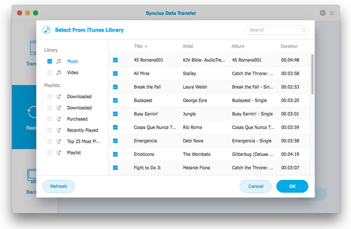This screenshot has width=351, height=229.
Task: Click duration 00:04:19 of Emoticons
Action: tap(290, 154)
